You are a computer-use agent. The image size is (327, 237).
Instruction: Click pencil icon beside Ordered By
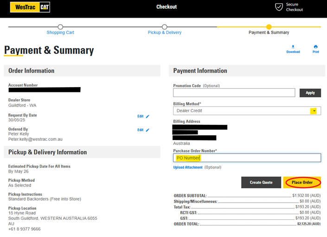147,130
